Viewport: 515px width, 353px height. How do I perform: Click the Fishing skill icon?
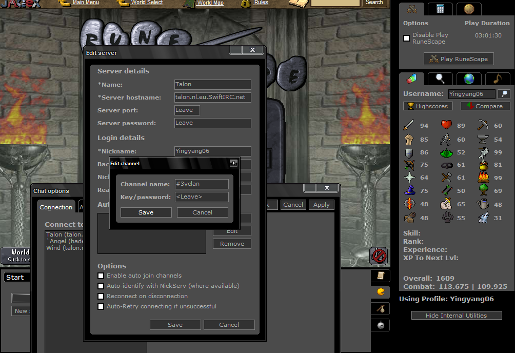(483, 152)
